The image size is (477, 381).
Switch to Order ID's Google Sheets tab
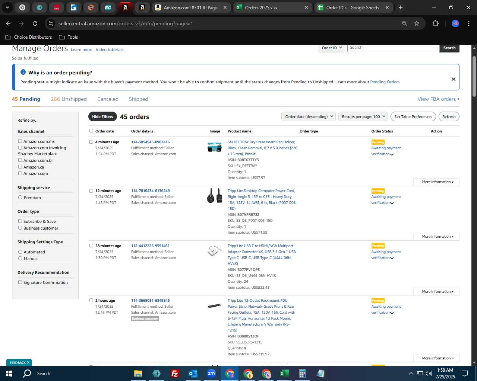coord(353,7)
